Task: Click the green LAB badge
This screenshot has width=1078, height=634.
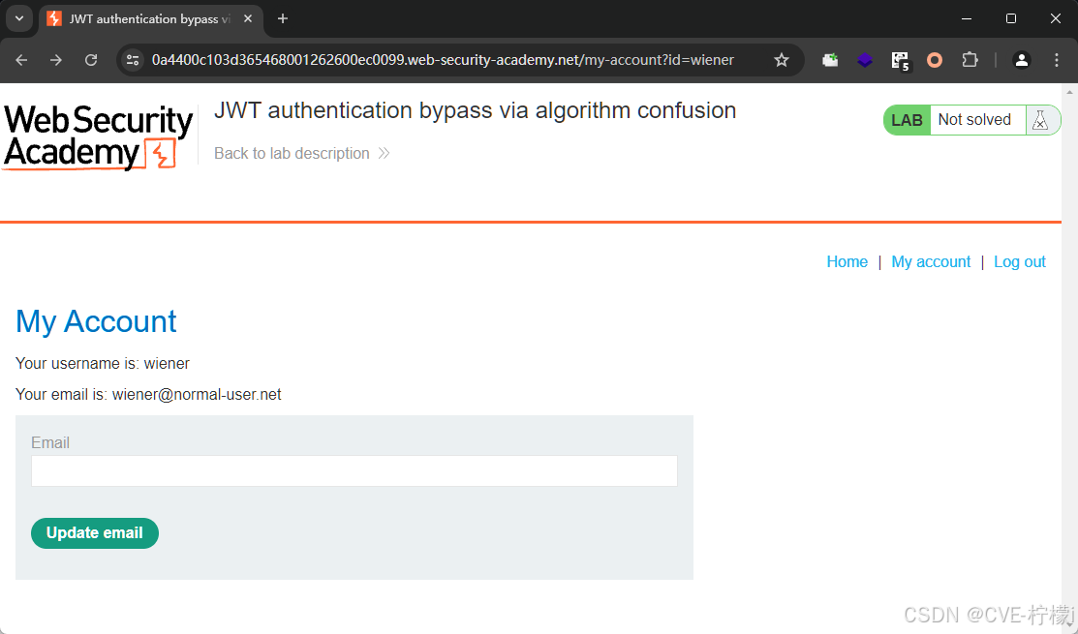Action: tap(907, 120)
